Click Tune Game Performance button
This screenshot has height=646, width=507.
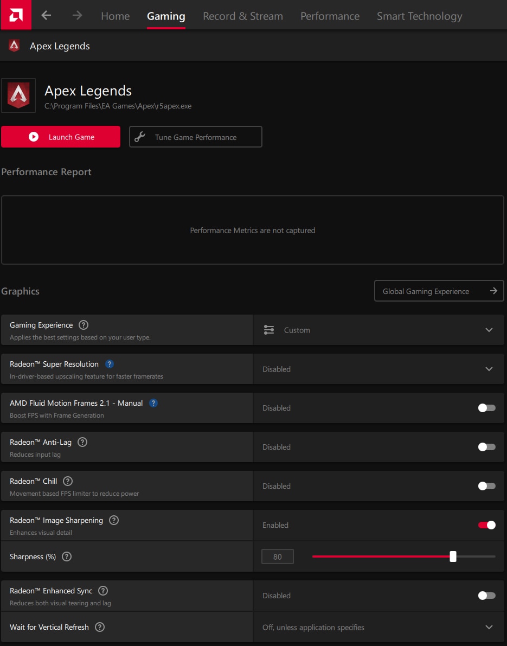196,137
